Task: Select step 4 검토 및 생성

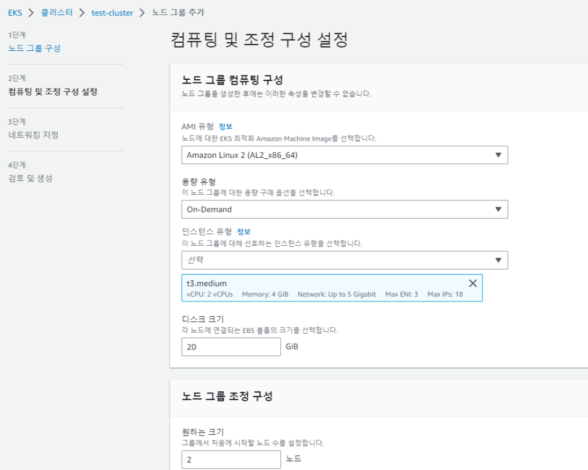Action: pyautogui.click(x=30, y=178)
